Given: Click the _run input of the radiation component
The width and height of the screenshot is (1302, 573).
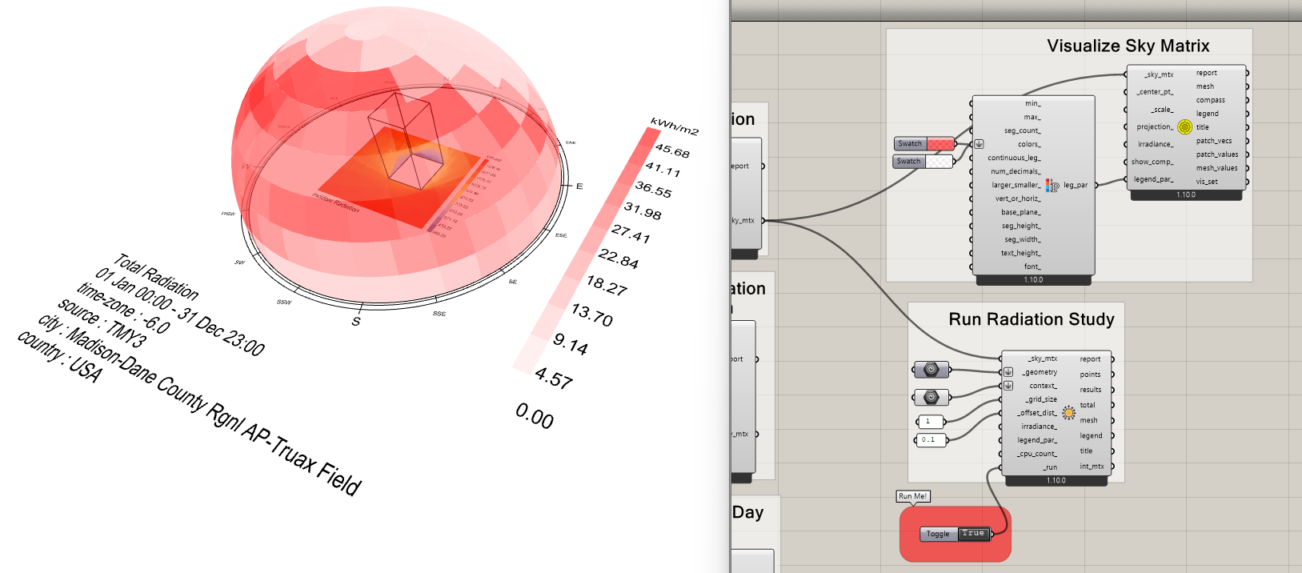Looking at the screenshot, I should coord(1049,467).
